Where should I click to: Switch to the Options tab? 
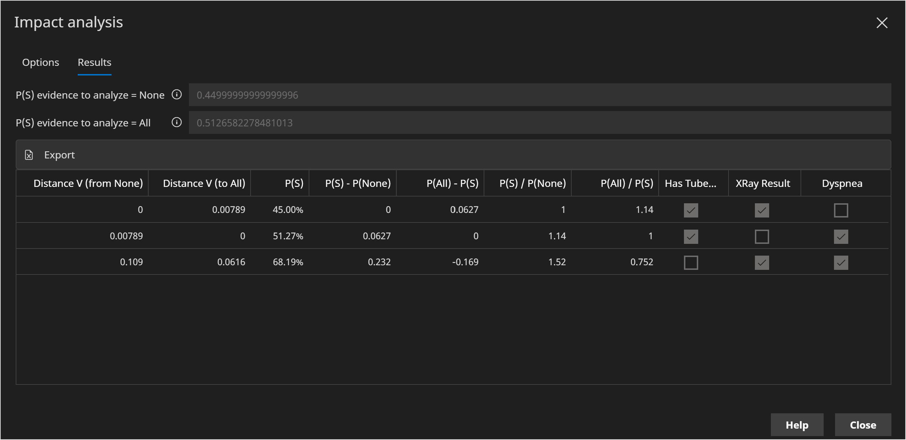[40, 62]
